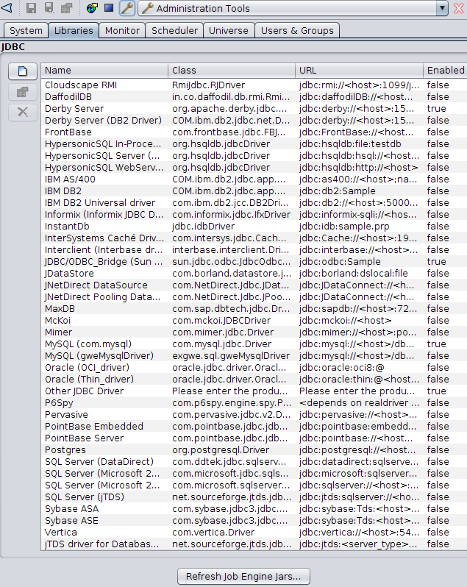
Task: Click the red X close icon
Action: 459,8
